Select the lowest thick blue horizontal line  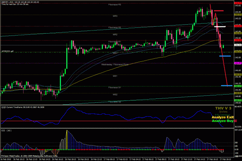tap(227, 86)
